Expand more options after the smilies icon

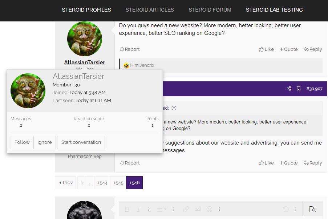[x=219, y=209]
